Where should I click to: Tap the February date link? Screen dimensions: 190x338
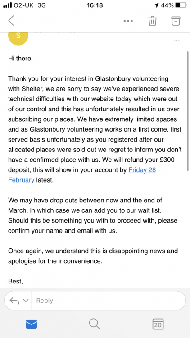[21, 180]
